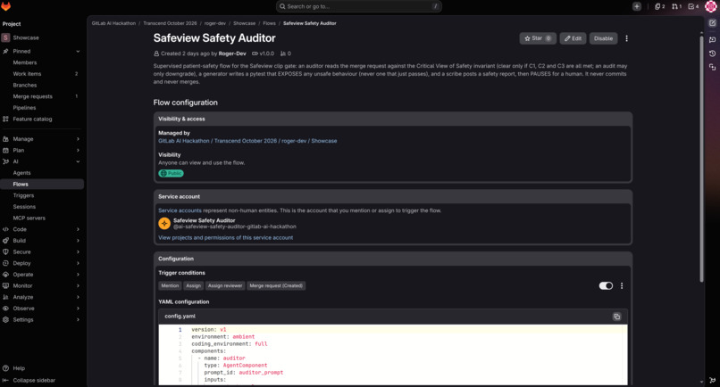
Task: Click the Flows breadcrumb link
Action: coord(270,23)
